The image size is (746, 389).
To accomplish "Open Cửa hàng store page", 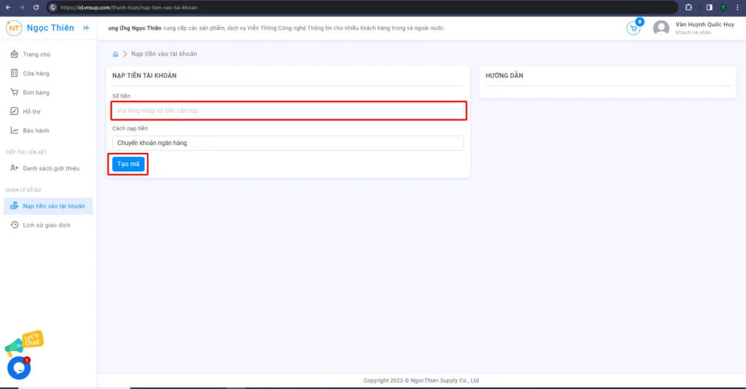I will pyautogui.click(x=36, y=74).
